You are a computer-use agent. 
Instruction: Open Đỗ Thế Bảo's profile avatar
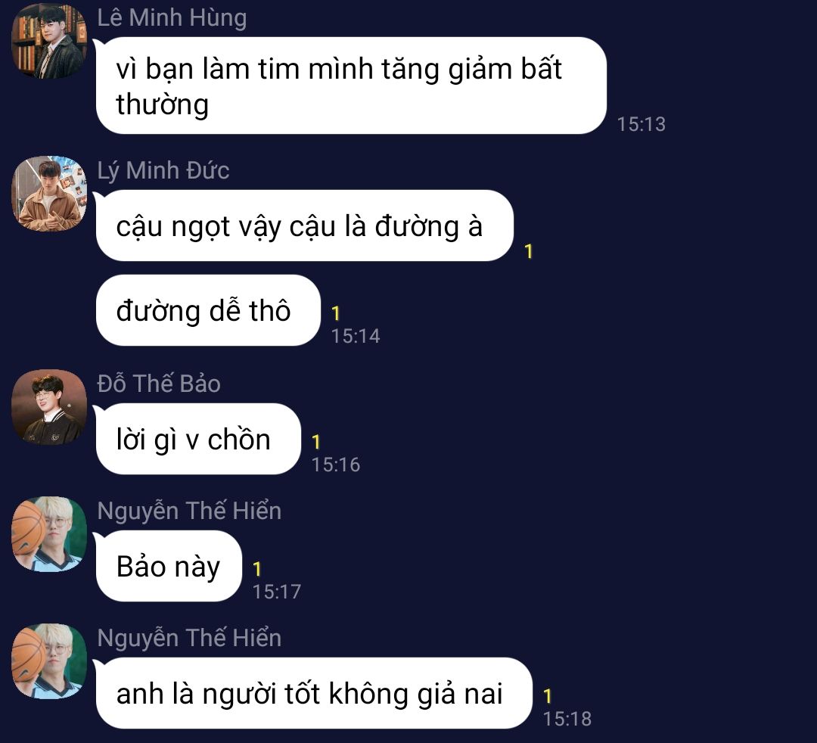(49, 407)
